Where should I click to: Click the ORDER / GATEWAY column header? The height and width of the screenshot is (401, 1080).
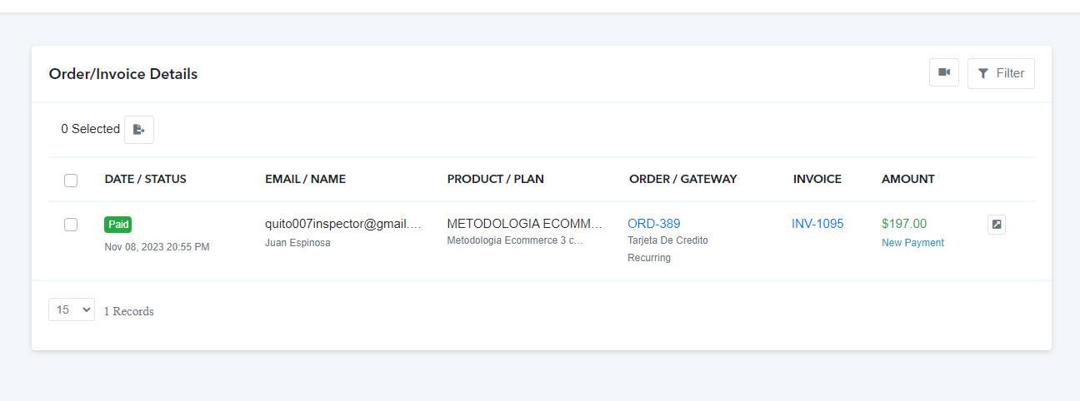point(683,179)
